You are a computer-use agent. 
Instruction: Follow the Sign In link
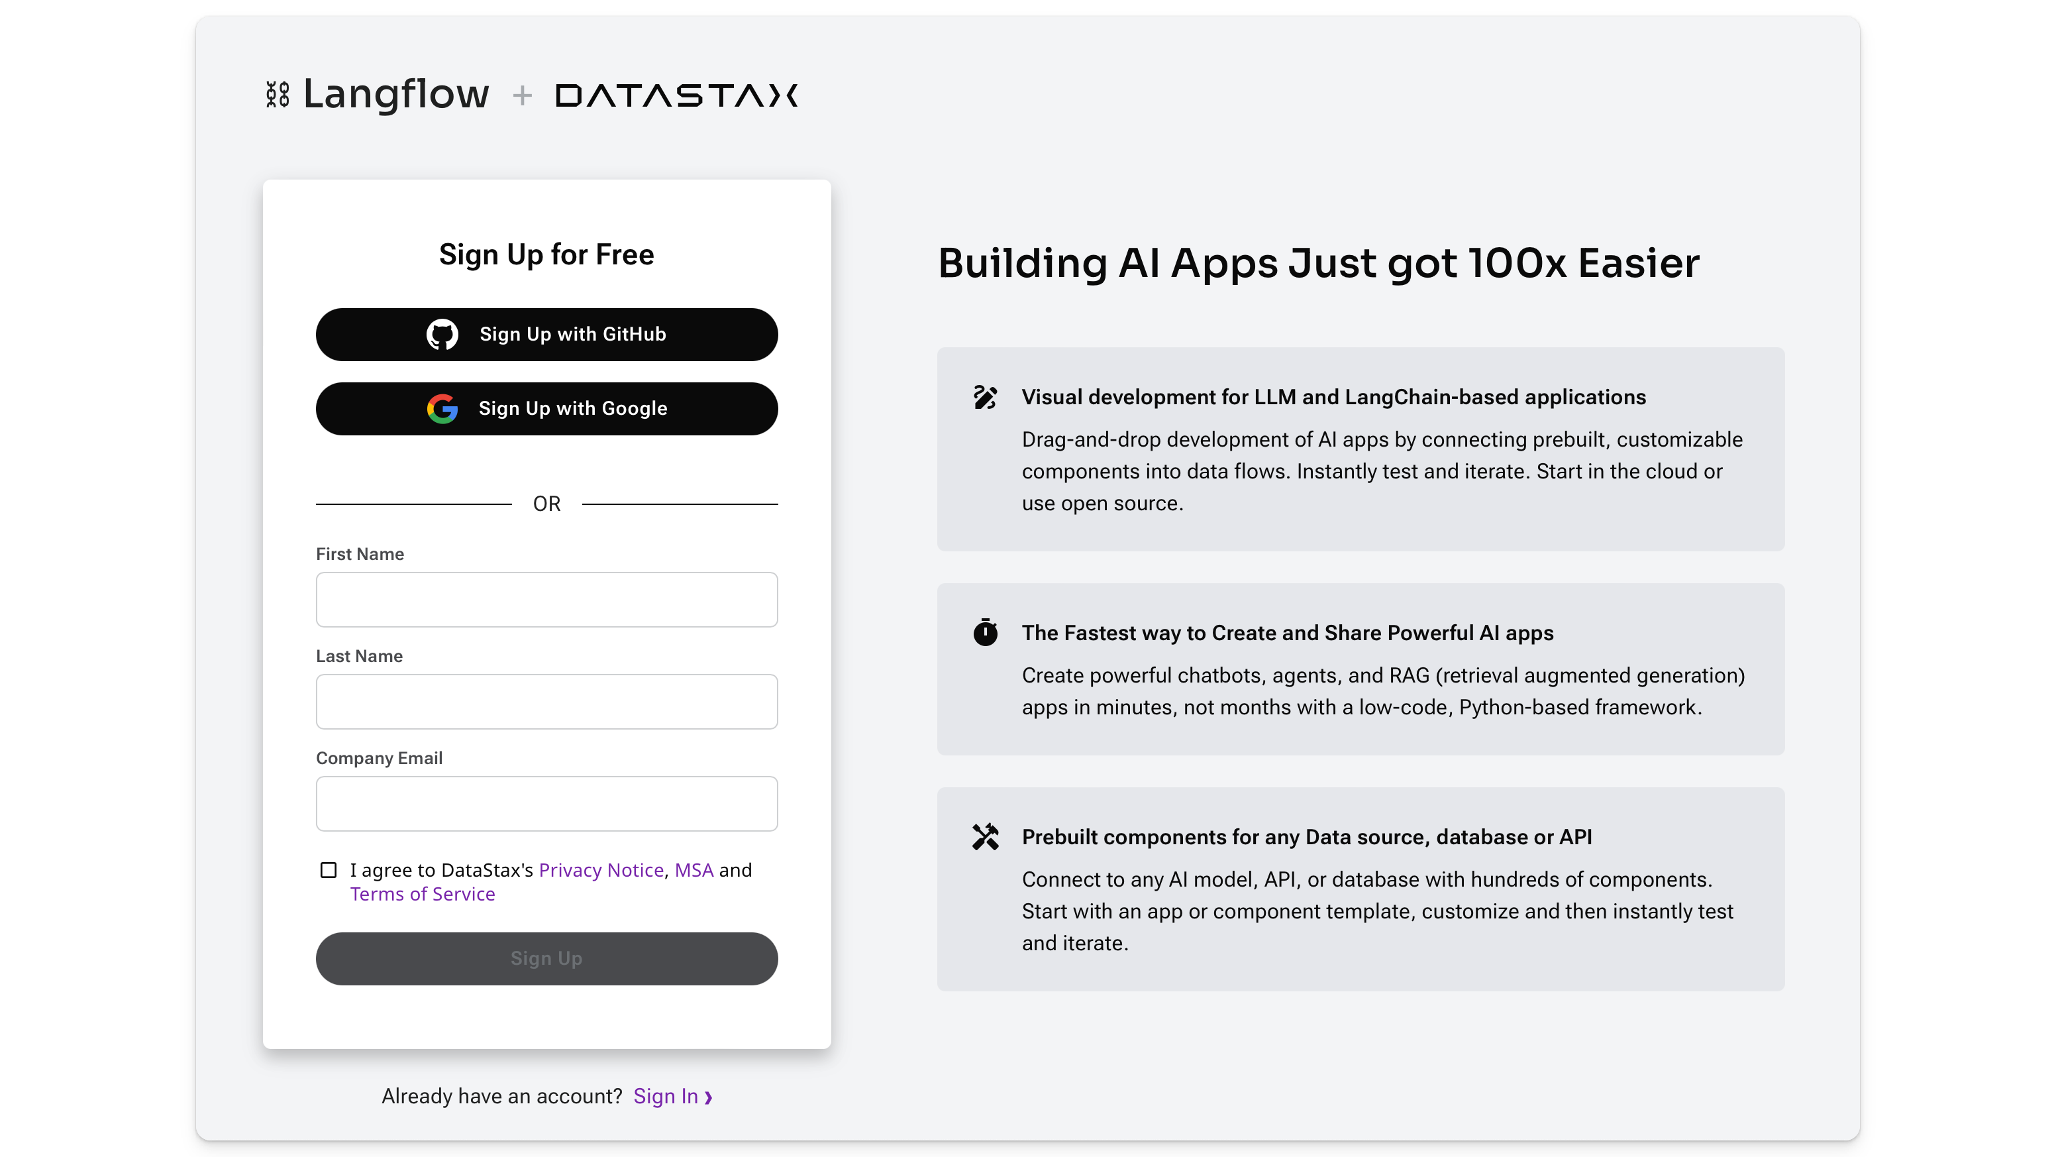[x=665, y=1096]
